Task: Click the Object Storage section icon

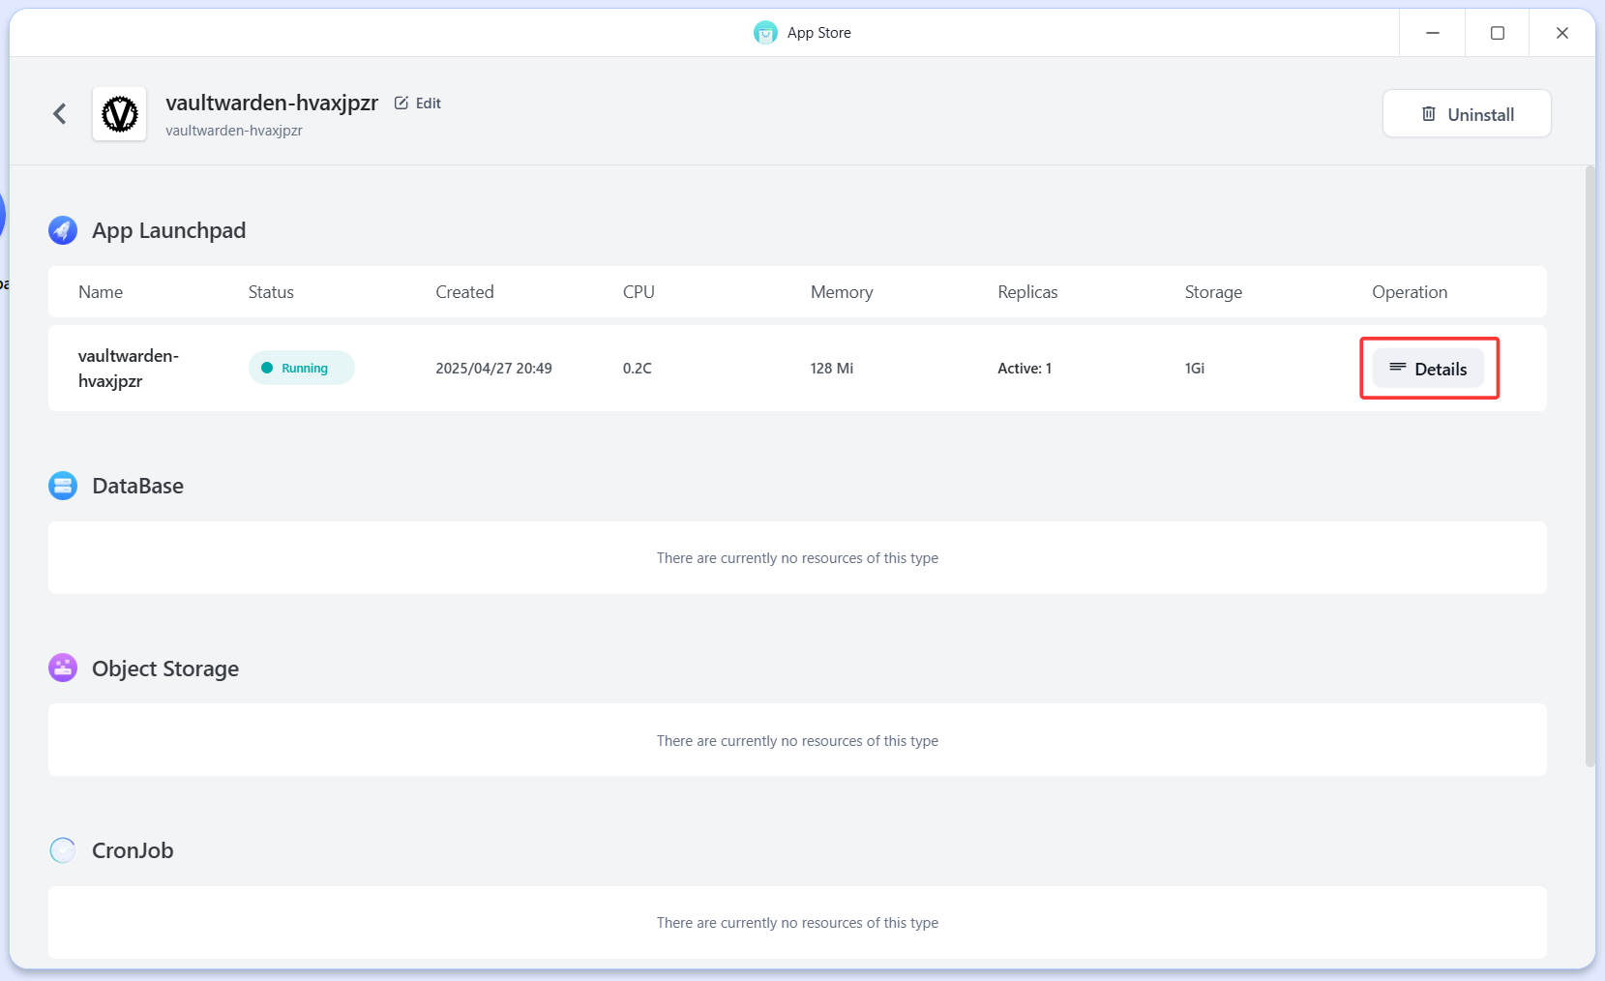Action: click(x=63, y=668)
